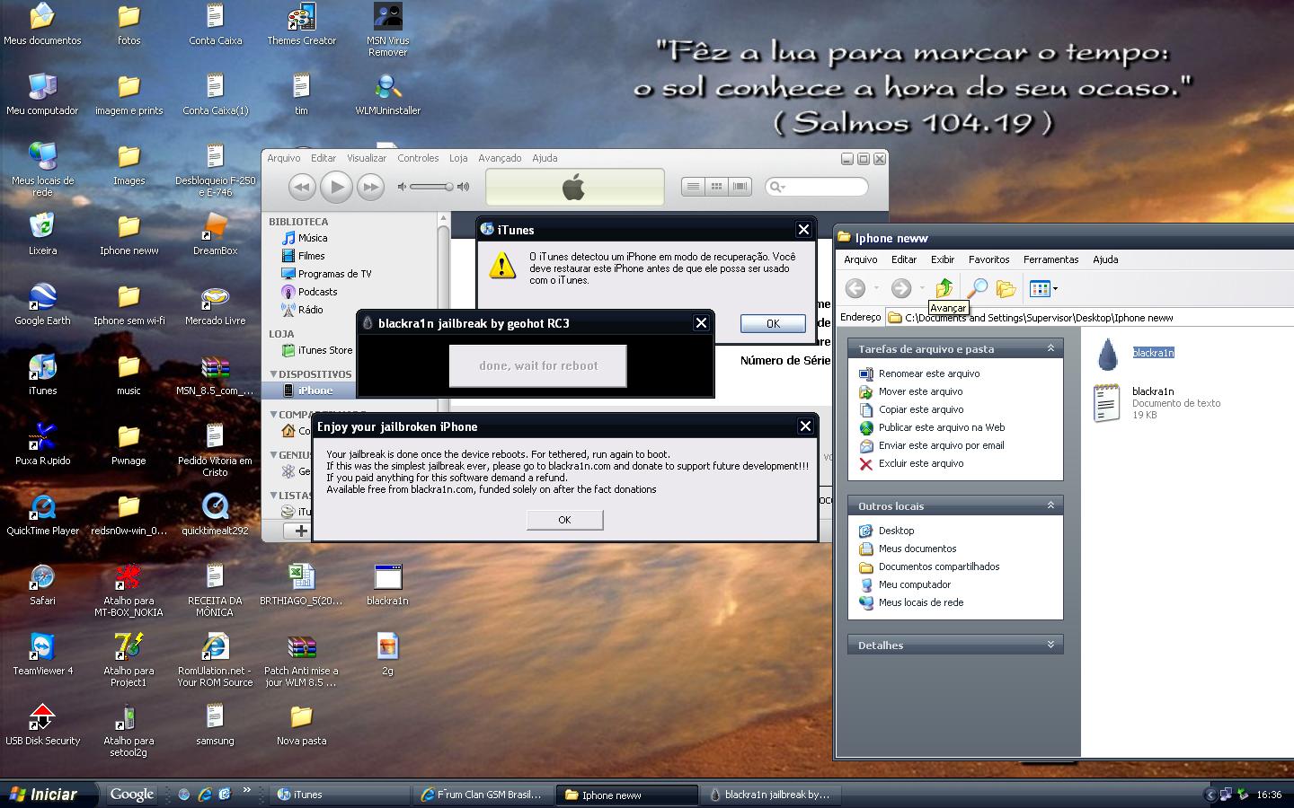Click the explorer address bar path
This screenshot has width=1294, height=808.
tap(1089, 318)
